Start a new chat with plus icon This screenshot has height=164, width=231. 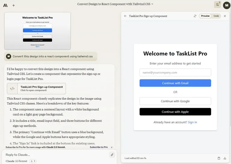(x=14, y=5)
